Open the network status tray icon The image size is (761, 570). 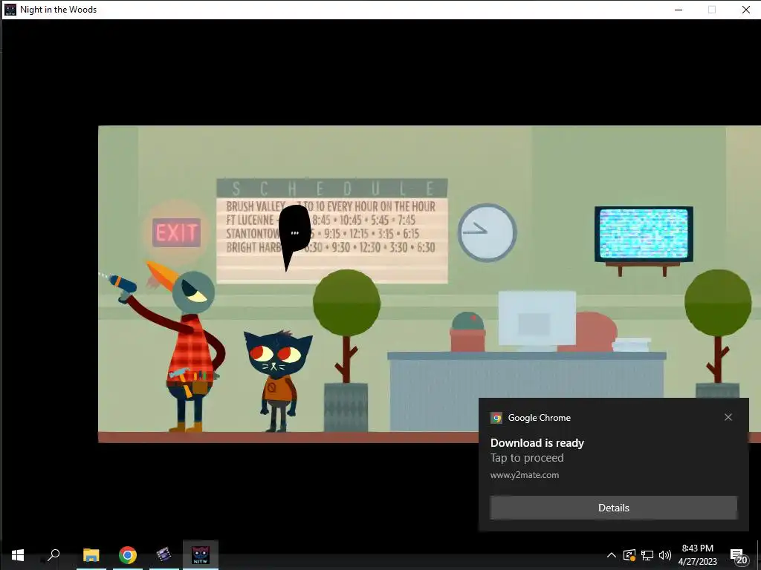tap(647, 555)
